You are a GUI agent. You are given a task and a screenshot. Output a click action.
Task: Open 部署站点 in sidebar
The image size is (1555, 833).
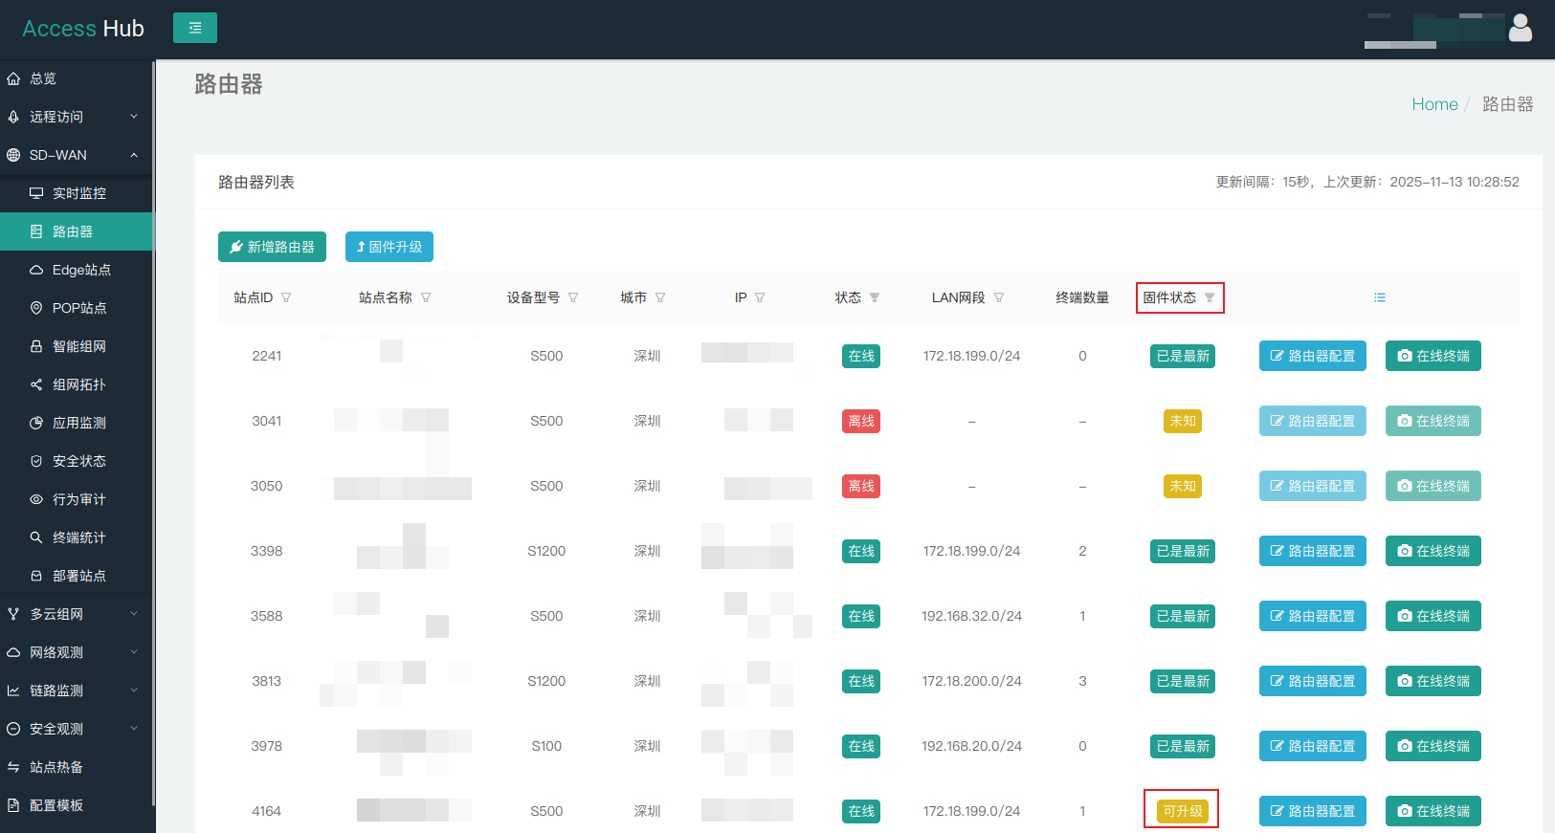tap(77, 576)
